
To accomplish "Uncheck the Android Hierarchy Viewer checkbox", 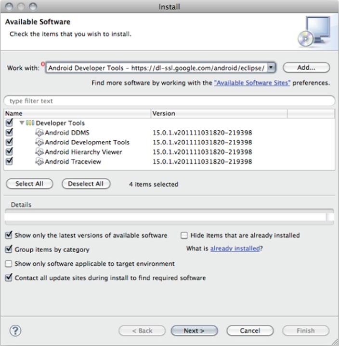I will pyautogui.click(x=9, y=151).
